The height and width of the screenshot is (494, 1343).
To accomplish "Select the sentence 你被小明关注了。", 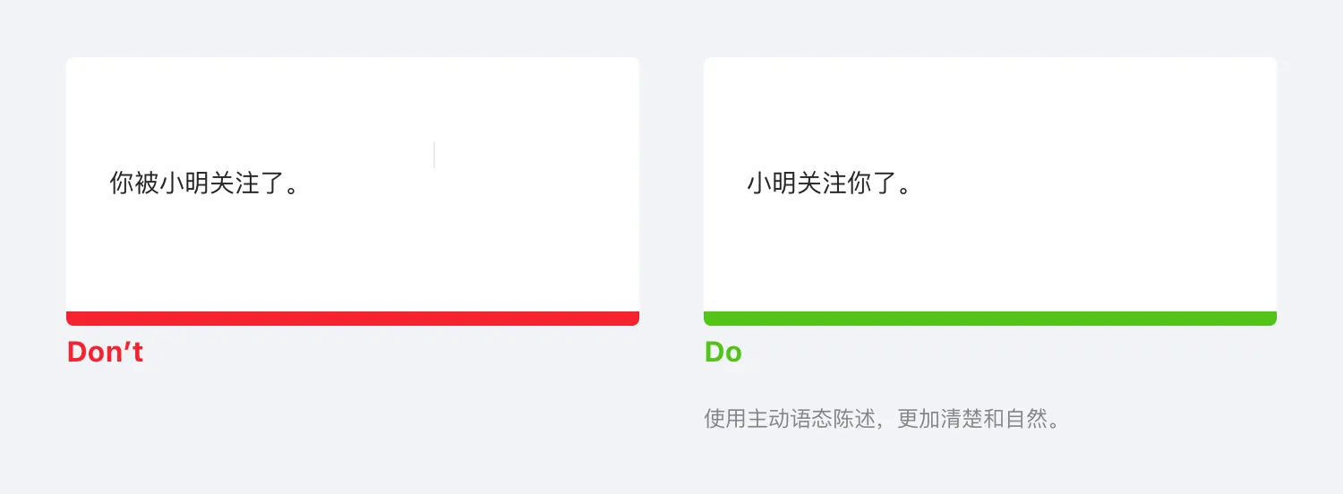I will point(203,184).
